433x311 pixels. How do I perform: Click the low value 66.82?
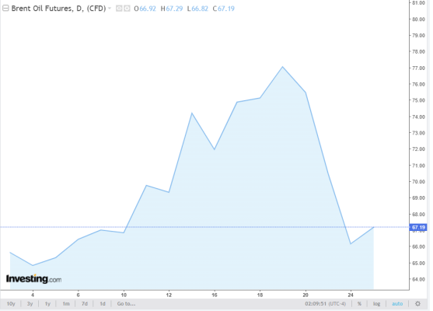click(x=200, y=9)
